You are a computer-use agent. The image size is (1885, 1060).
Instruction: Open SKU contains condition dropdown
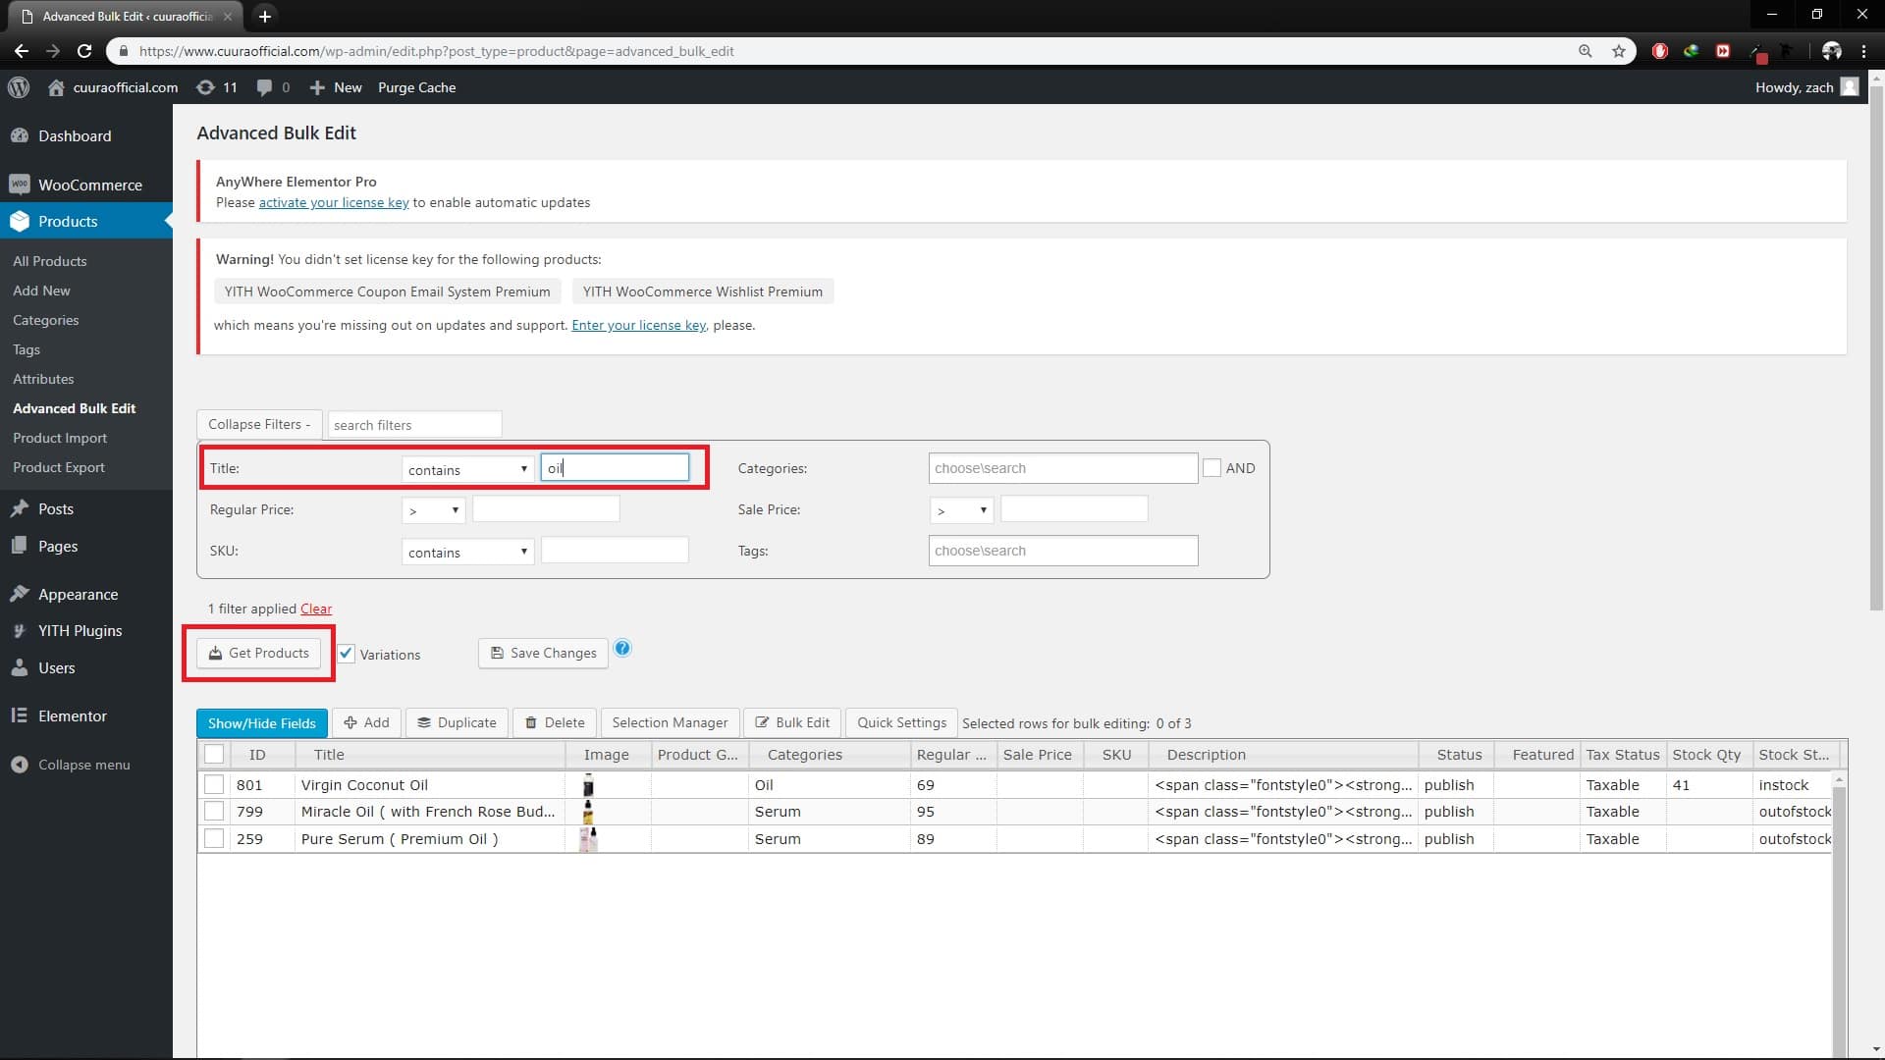(x=467, y=552)
